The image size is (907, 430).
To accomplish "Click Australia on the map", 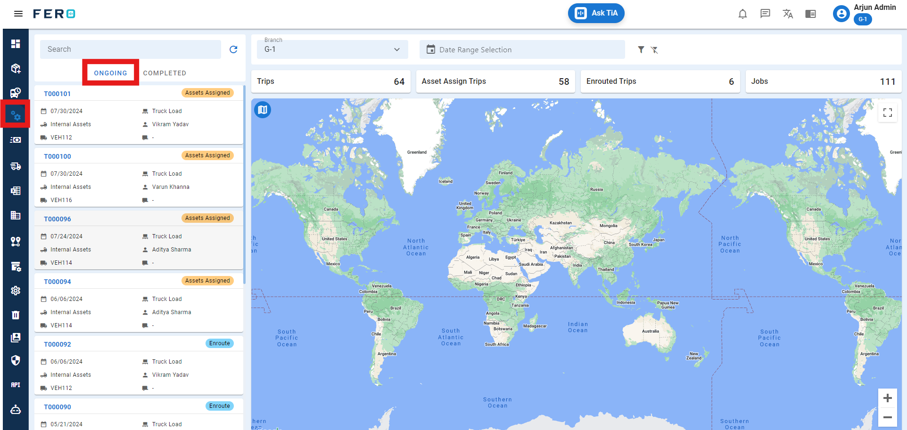I will (651, 331).
